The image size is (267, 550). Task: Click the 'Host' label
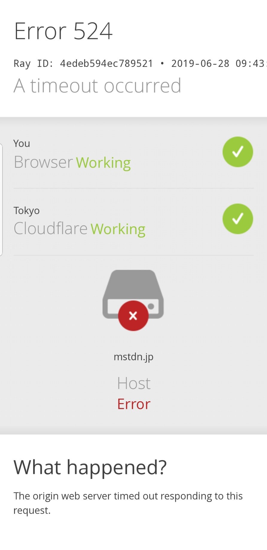(x=134, y=383)
